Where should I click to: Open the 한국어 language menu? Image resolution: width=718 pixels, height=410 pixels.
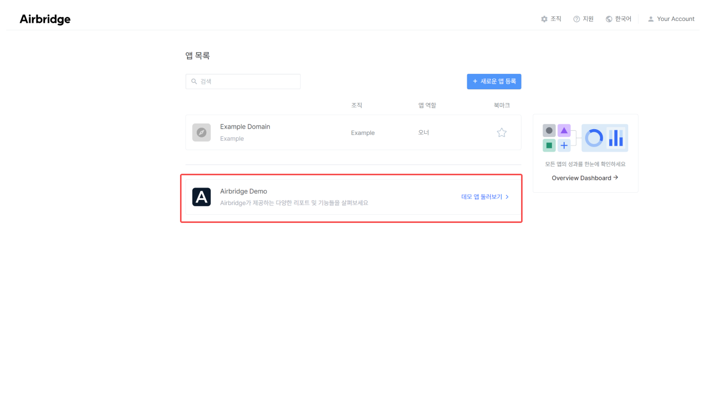[x=619, y=19]
